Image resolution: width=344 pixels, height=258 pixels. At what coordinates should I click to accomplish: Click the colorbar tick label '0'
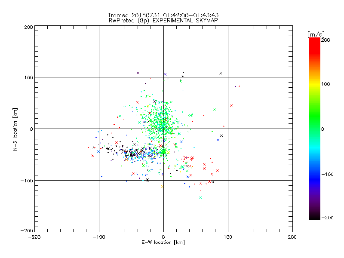click(322, 129)
